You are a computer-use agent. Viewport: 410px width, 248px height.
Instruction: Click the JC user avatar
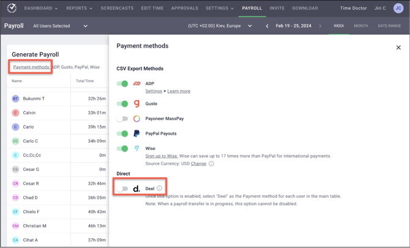click(x=398, y=9)
